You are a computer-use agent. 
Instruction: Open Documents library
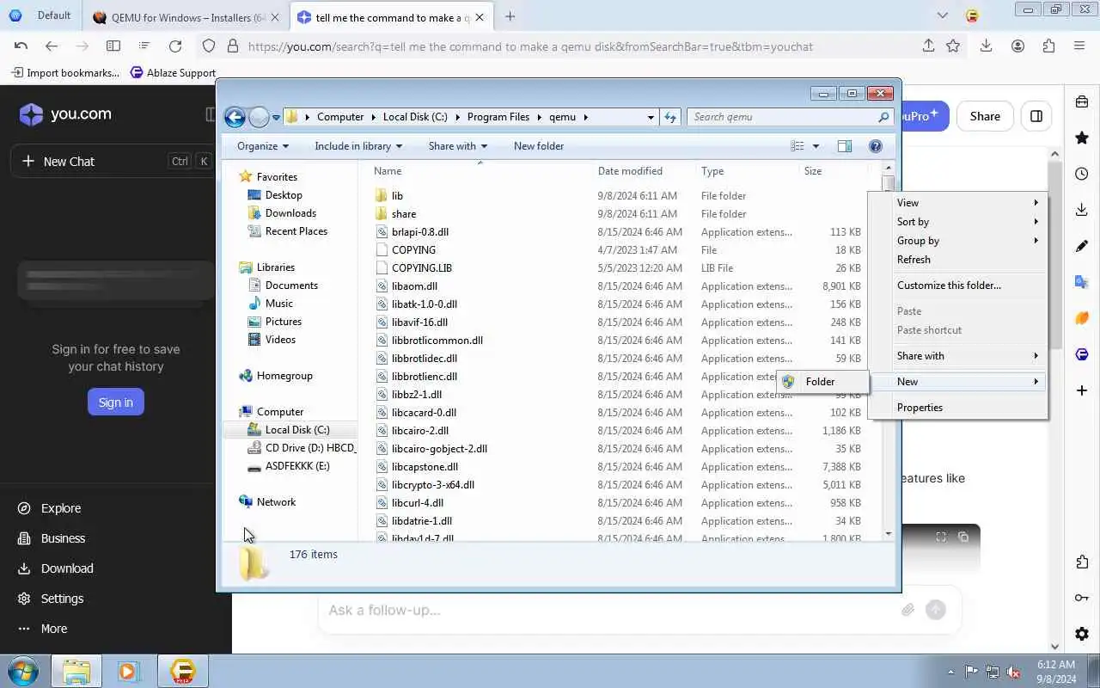[291, 286]
